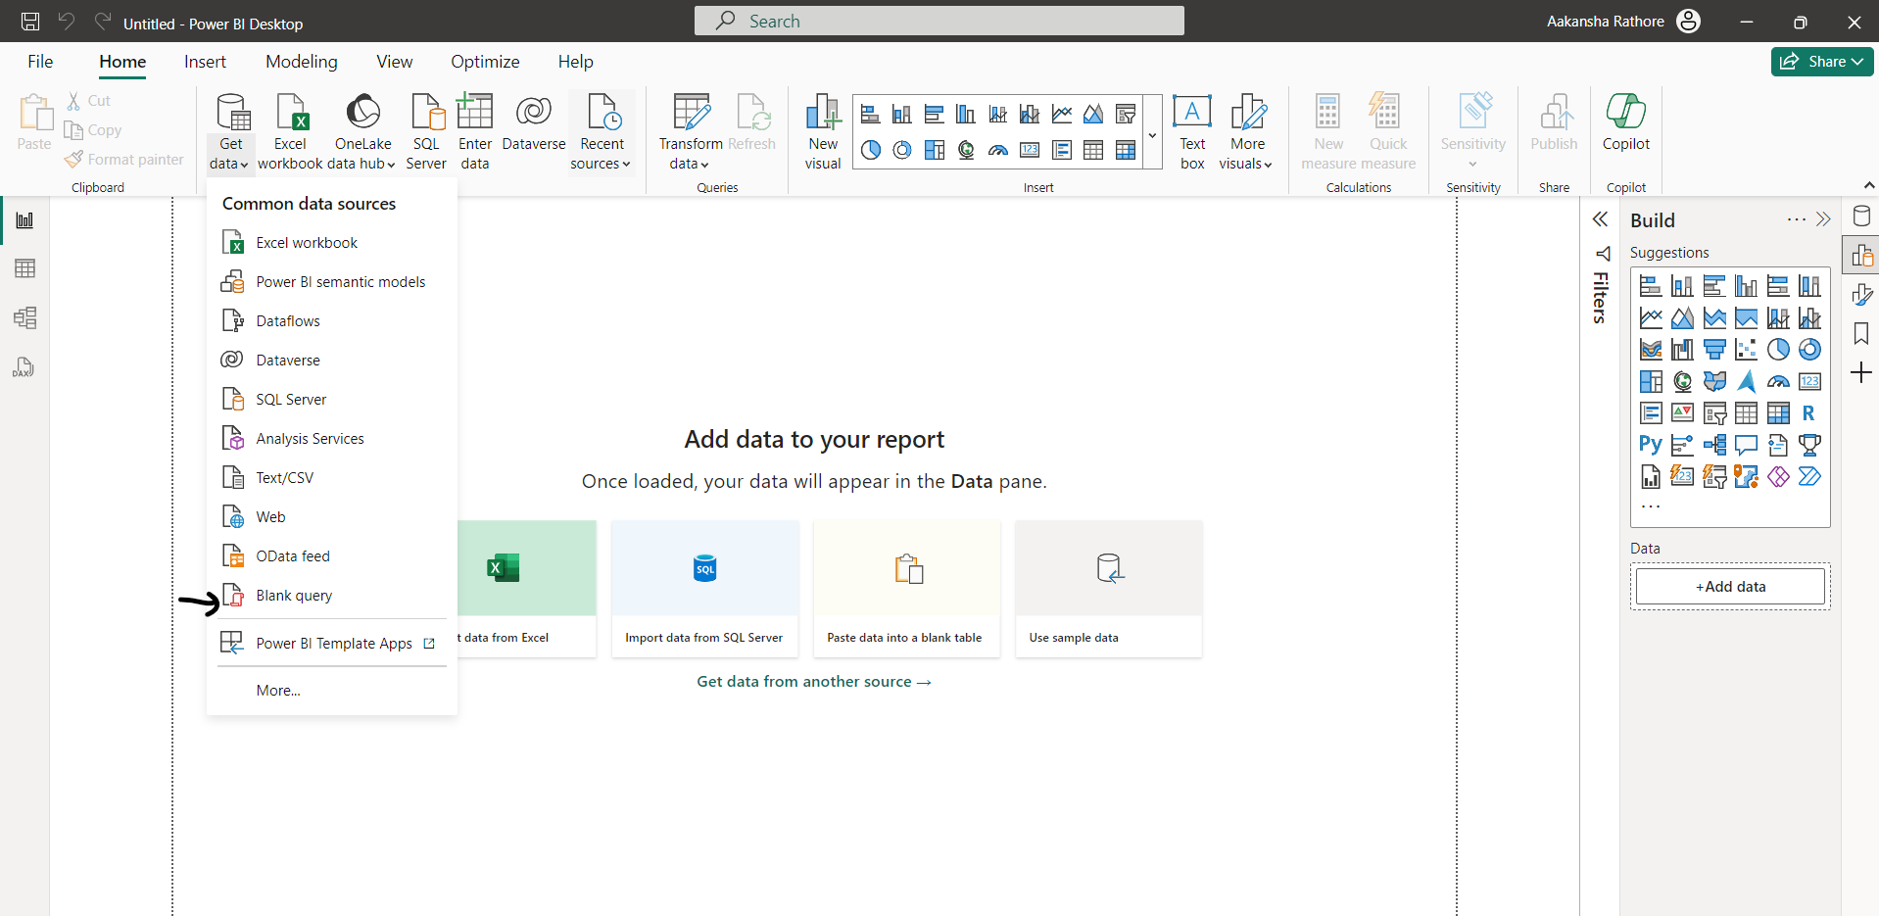Select the donut chart in Build pane

pos(1809,350)
